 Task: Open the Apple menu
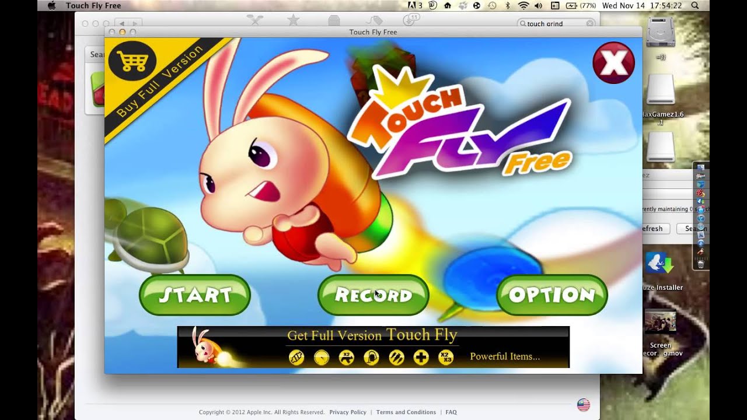[x=51, y=6]
